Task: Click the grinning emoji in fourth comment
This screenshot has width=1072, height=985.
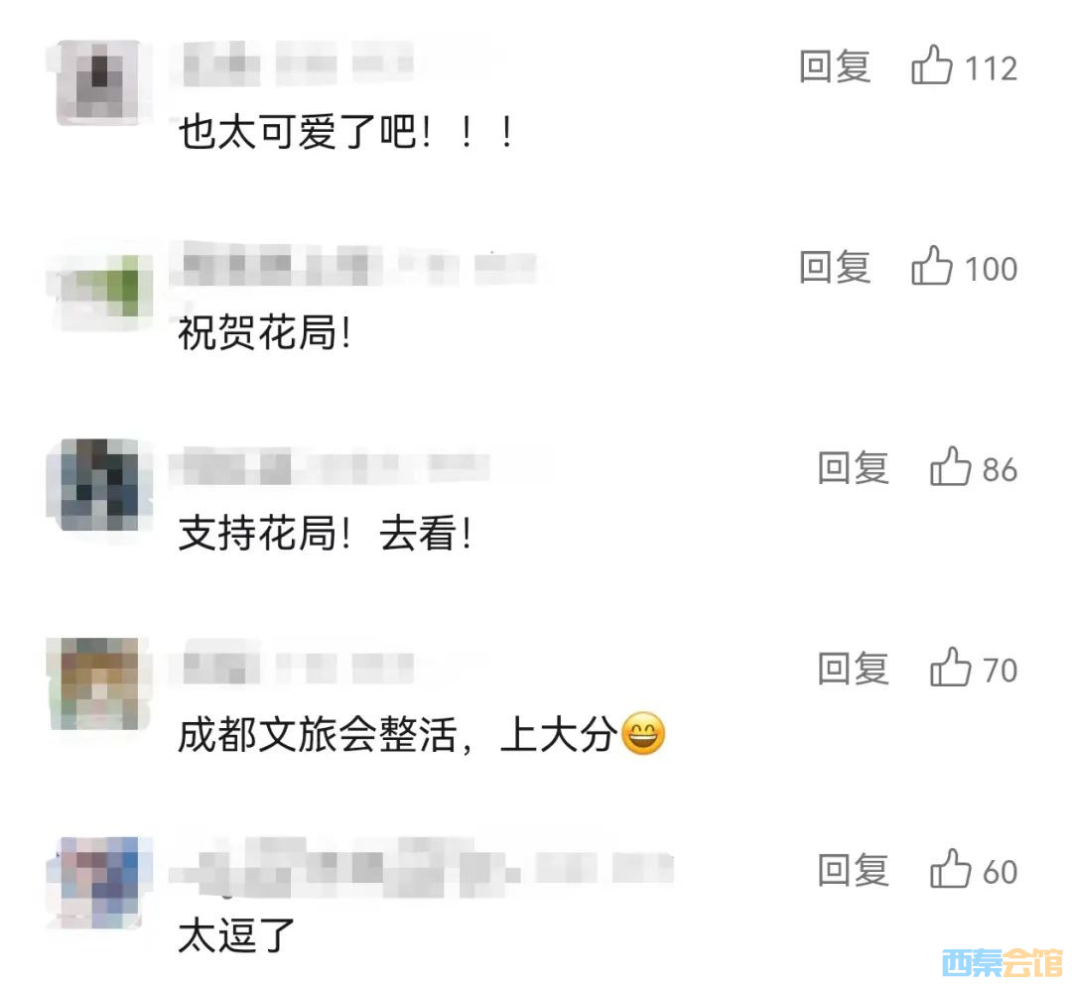Action: 642,734
